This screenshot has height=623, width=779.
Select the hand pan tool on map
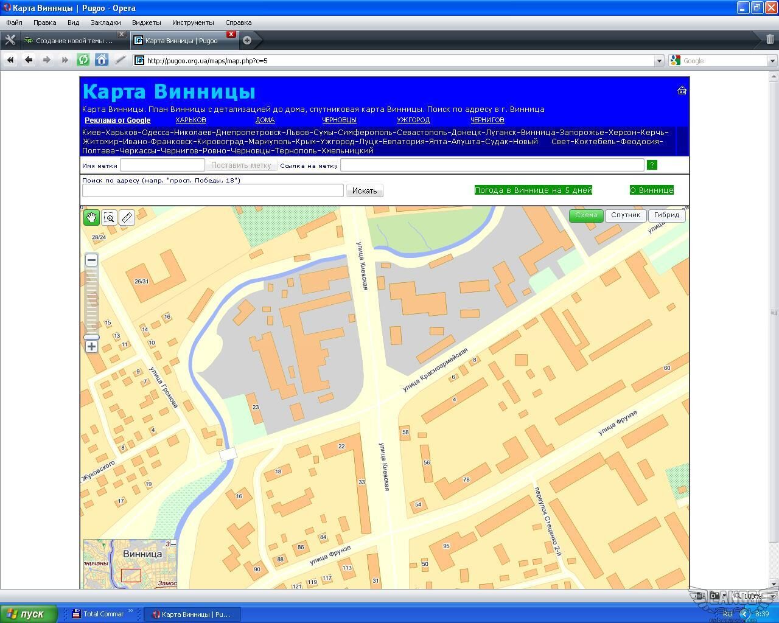click(x=91, y=217)
